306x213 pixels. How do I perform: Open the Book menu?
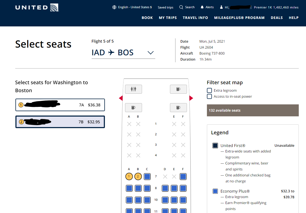pos(147,18)
